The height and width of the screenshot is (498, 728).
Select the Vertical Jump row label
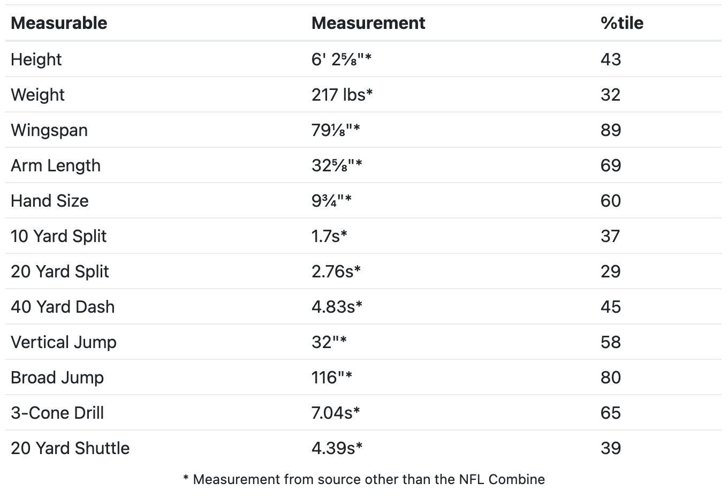(64, 342)
